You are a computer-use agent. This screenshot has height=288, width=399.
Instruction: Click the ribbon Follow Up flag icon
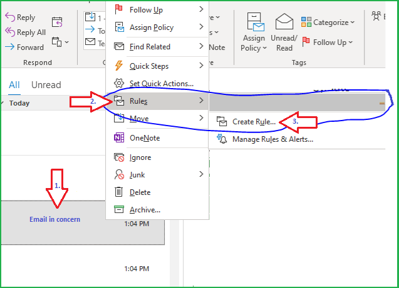[x=306, y=42]
